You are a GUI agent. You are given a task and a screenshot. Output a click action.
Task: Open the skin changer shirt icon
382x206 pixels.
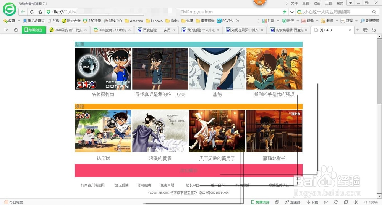[351, 3]
